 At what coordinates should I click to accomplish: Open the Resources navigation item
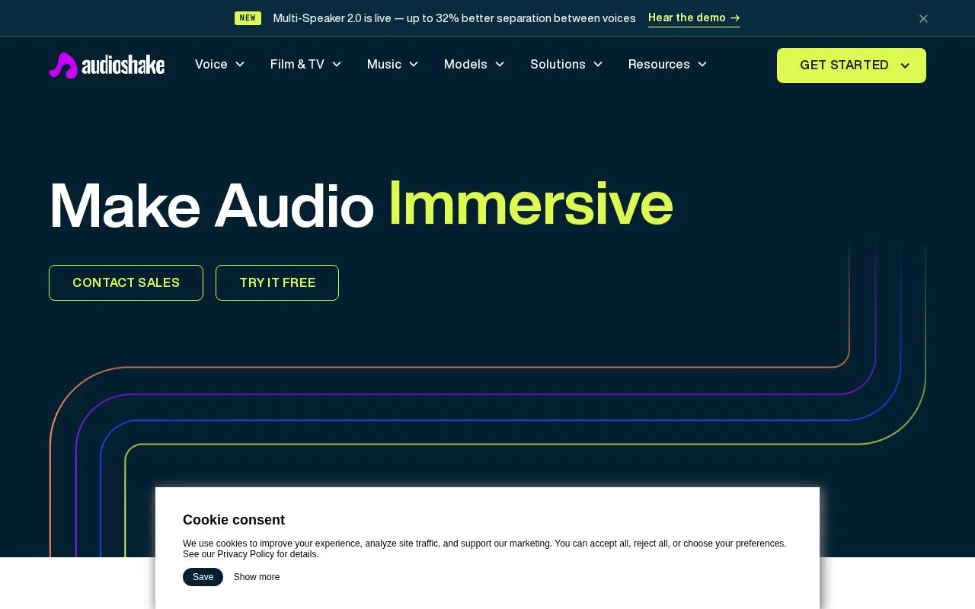pos(659,65)
